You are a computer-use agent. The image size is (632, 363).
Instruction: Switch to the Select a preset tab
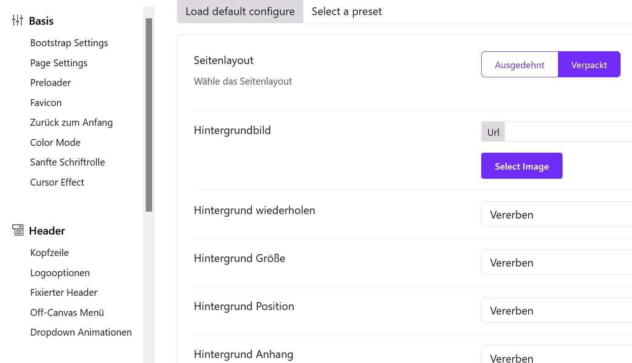point(346,11)
